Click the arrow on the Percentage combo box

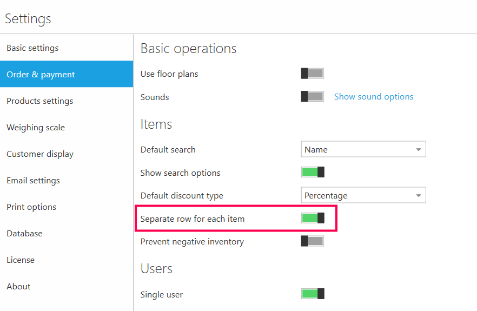pos(418,196)
